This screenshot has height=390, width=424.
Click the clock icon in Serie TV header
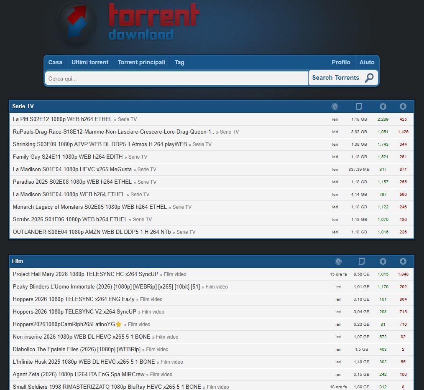(x=335, y=106)
